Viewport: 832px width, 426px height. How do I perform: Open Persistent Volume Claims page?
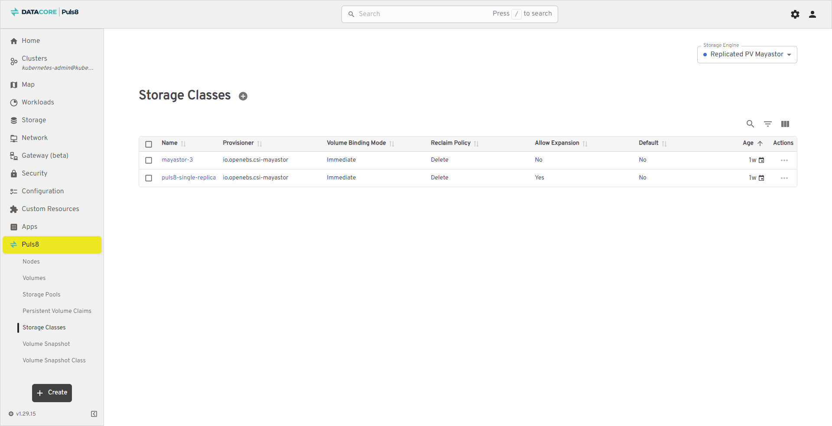pyautogui.click(x=57, y=311)
